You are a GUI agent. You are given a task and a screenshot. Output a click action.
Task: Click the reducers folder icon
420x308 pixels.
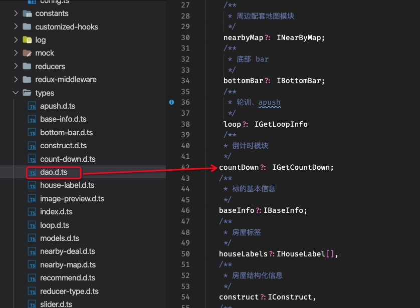27,66
